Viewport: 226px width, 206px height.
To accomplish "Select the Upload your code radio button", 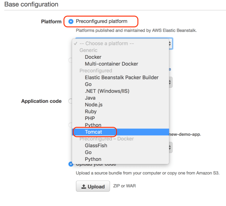I will tap(71, 164).
